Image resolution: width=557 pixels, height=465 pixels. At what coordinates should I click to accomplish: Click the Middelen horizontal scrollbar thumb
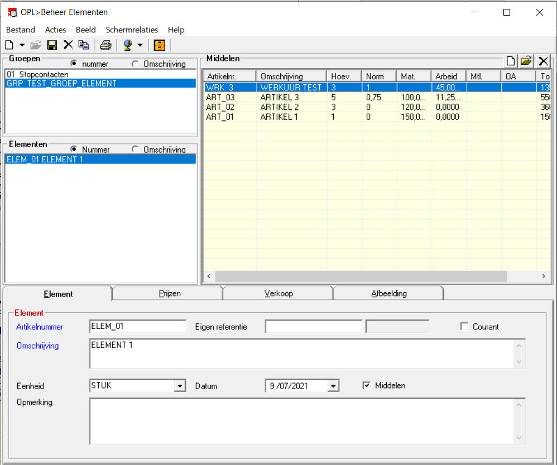[361, 276]
